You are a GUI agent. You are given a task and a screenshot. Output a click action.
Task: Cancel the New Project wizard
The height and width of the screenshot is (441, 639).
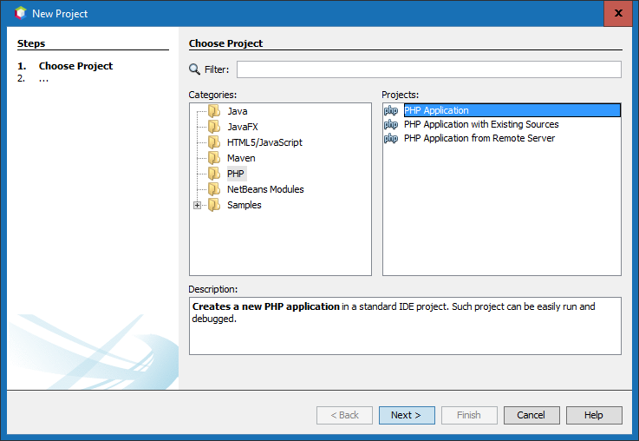tap(531, 415)
